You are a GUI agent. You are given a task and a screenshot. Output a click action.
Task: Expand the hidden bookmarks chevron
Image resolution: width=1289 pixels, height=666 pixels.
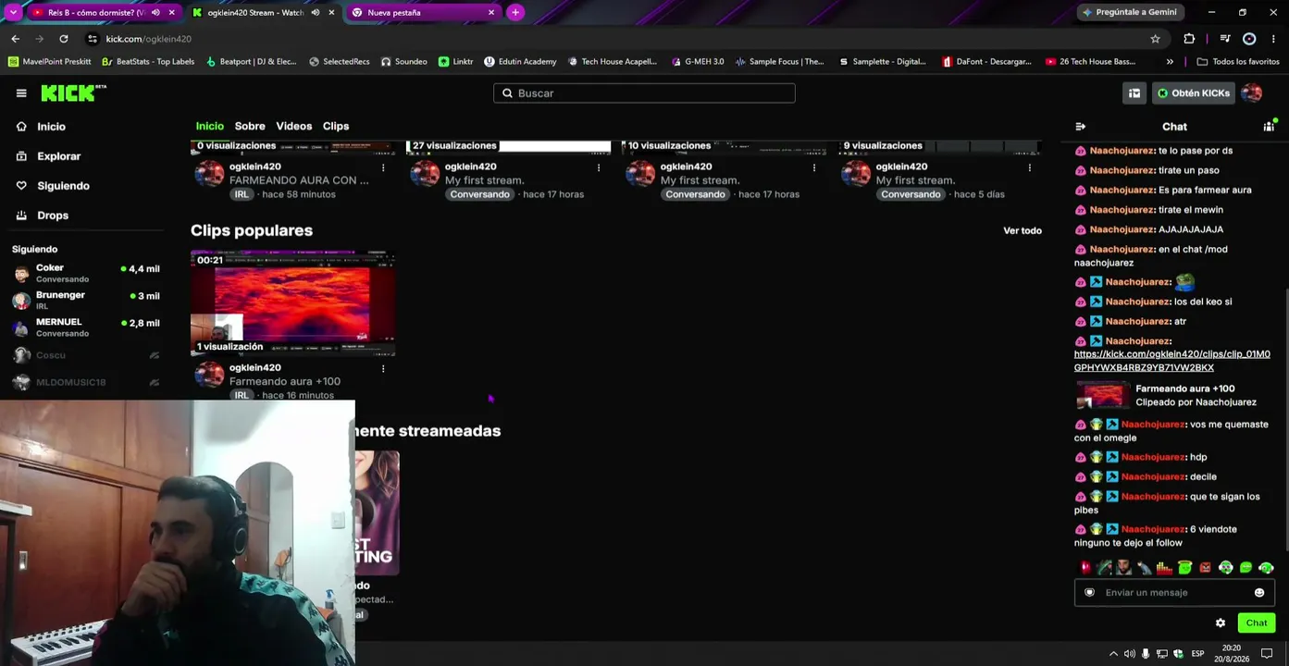(x=1170, y=62)
